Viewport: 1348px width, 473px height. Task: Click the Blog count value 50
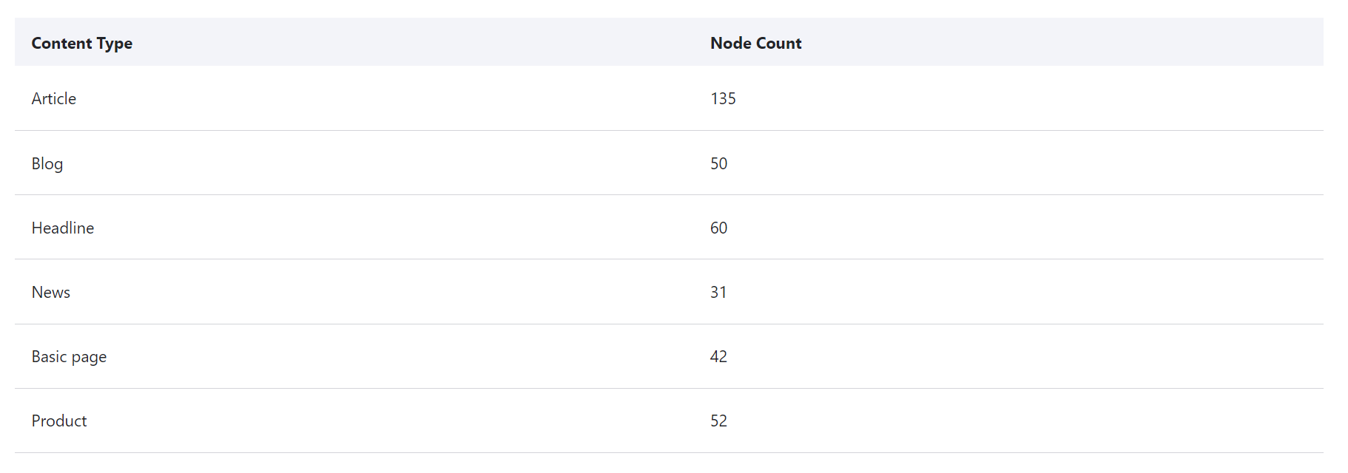pyautogui.click(x=718, y=163)
